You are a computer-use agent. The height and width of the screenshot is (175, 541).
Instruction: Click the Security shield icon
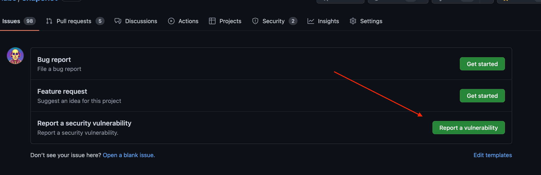255,21
